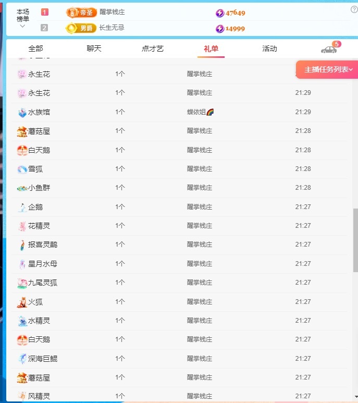Viewport: 358px width, 403px height.
Task: Click the 1个 quantity in 企鹅 row
Action: (120, 207)
